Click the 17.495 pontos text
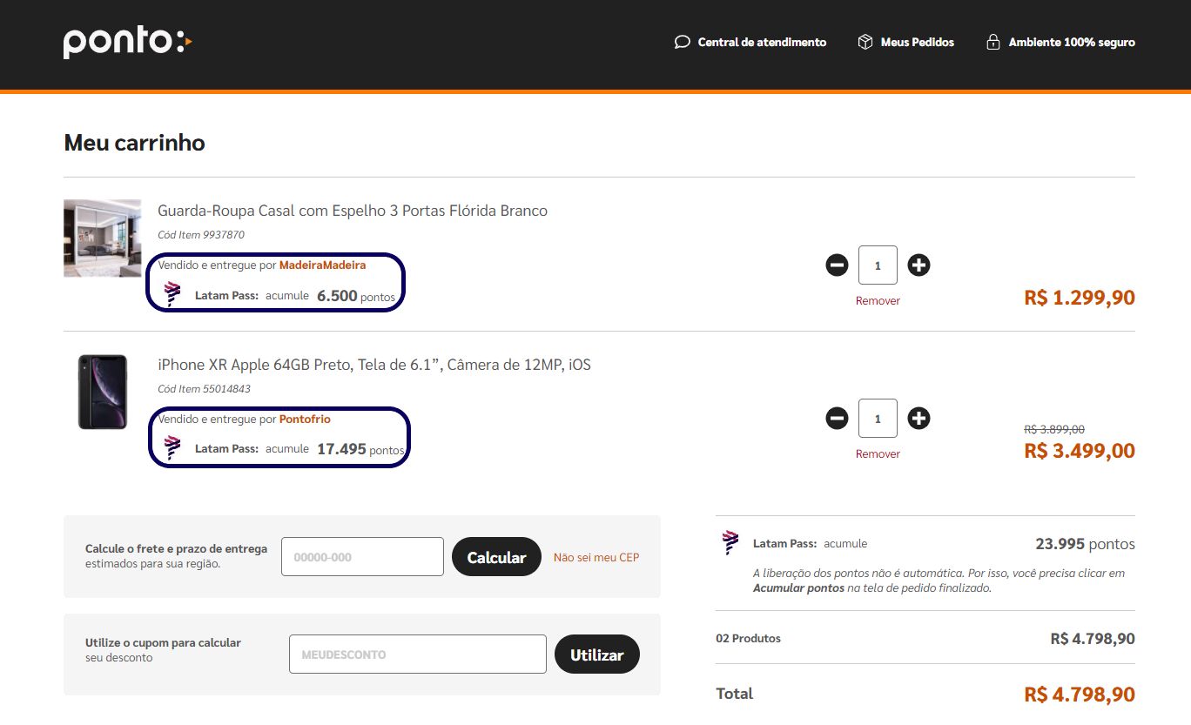1191x725 pixels. (360, 449)
